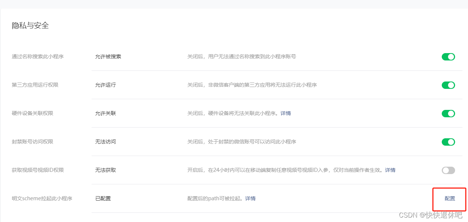
Task: Turn off the 允许运行 toggle
Action: pos(448,85)
